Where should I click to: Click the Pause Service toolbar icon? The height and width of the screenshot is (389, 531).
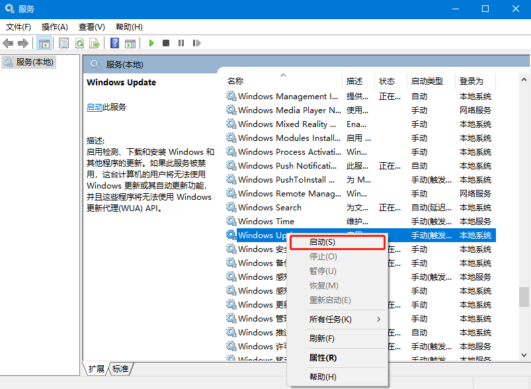pyautogui.click(x=181, y=43)
